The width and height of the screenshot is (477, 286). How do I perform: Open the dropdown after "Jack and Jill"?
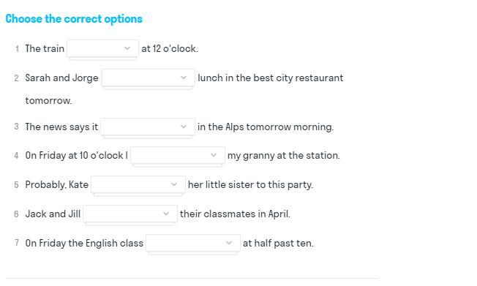(x=130, y=214)
